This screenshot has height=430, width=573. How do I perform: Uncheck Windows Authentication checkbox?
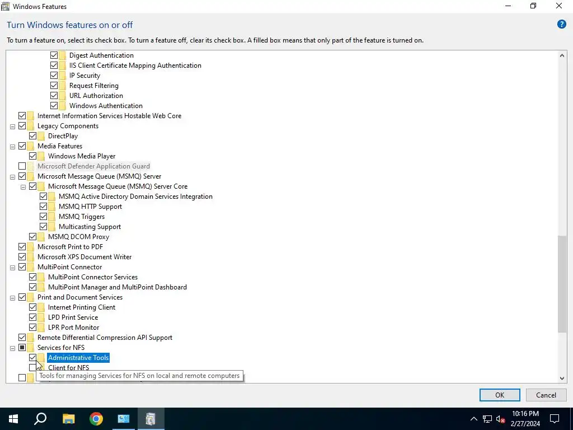coord(54,106)
